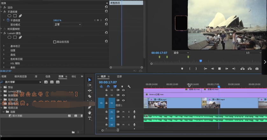Open the 适合 zoom level dropdown
Screen dimensions: 267x140
(x=181, y=52)
